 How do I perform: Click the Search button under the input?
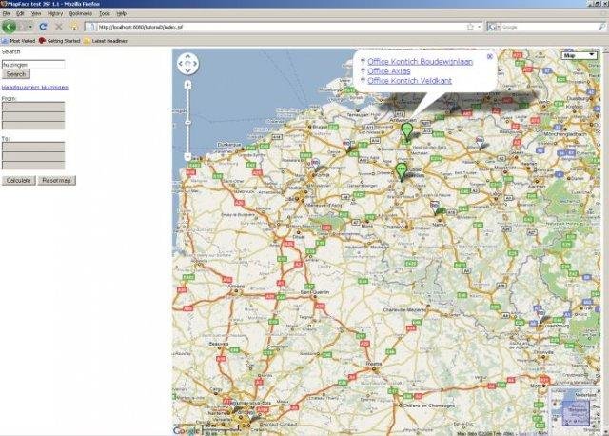pyautogui.click(x=16, y=74)
